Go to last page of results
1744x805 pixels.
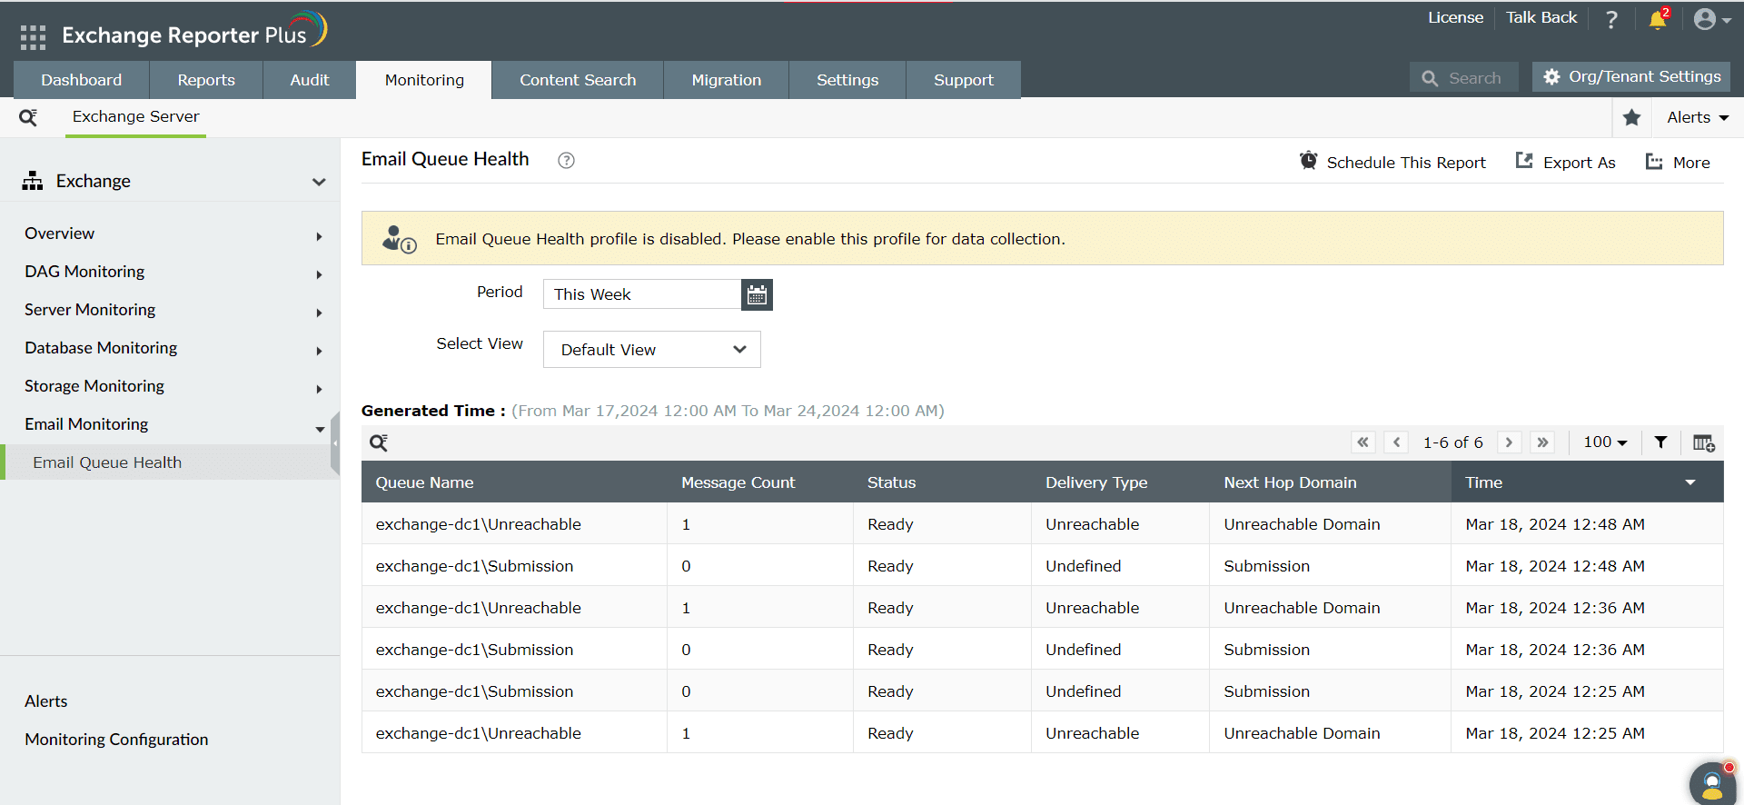1542,442
